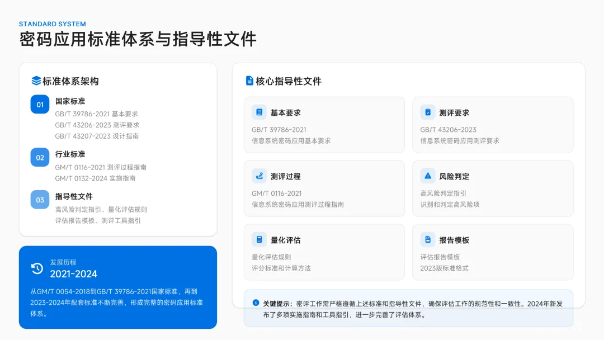
Task: Click the text 高风险判定指引 in 风险判定 card
Action: 443,193
